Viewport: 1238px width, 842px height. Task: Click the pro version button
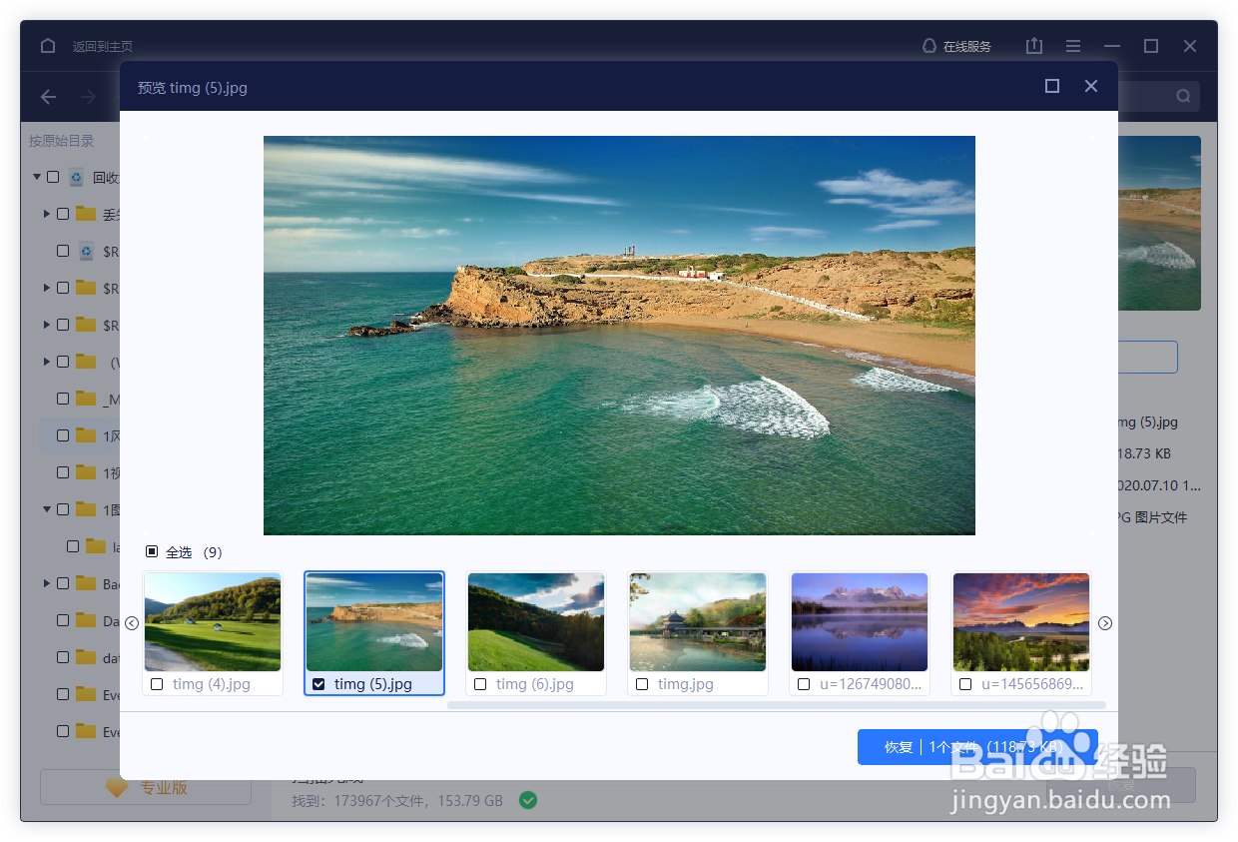tap(146, 787)
